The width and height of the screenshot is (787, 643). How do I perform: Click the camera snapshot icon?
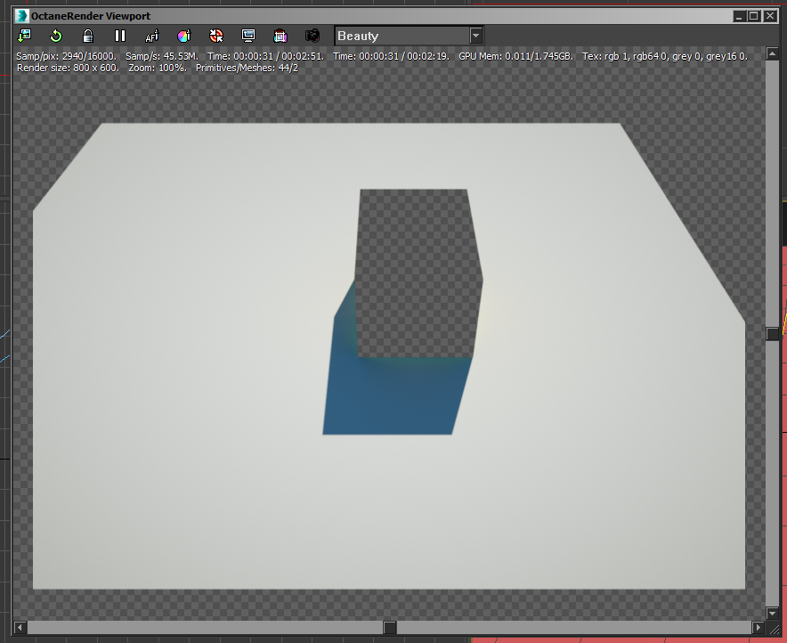tap(312, 36)
